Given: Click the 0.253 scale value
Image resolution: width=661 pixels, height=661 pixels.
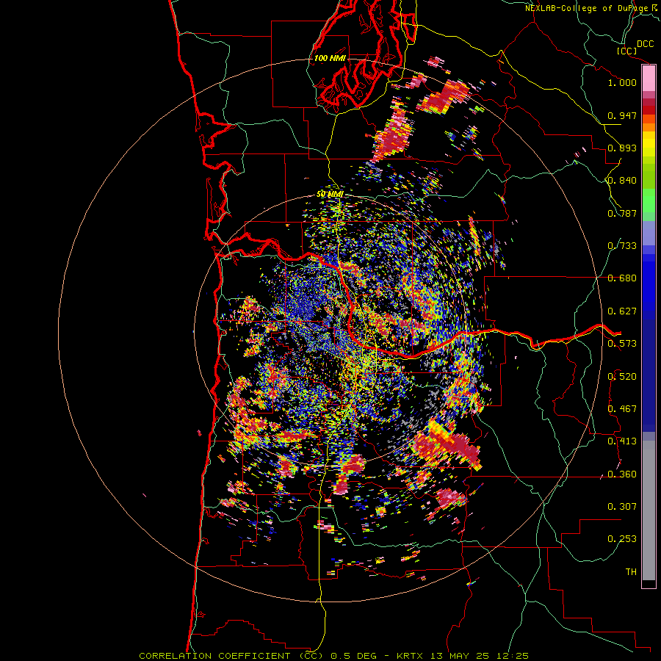Looking at the screenshot, I should coord(622,539).
